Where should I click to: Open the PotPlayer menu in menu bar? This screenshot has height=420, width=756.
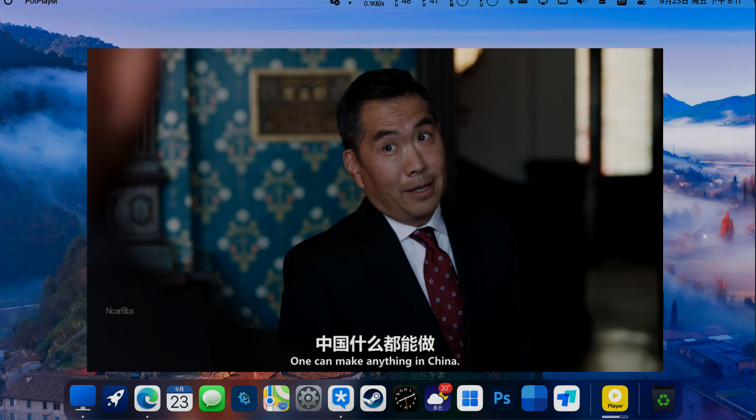coord(41,2)
